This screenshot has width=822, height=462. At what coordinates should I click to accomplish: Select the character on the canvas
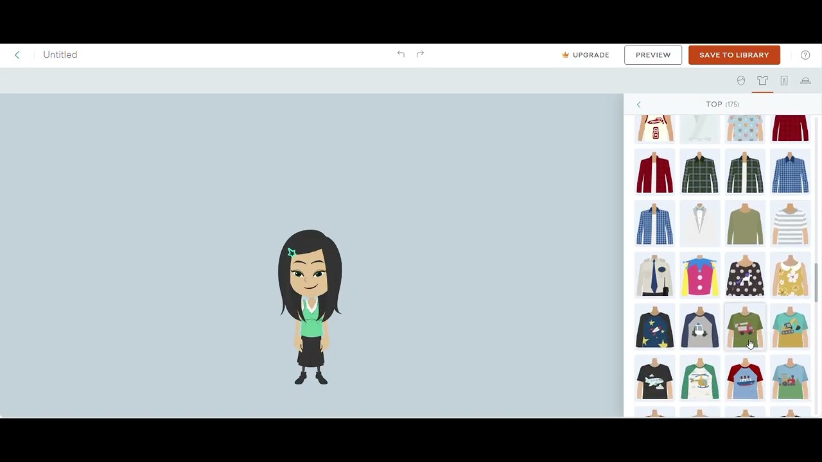[310, 307]
